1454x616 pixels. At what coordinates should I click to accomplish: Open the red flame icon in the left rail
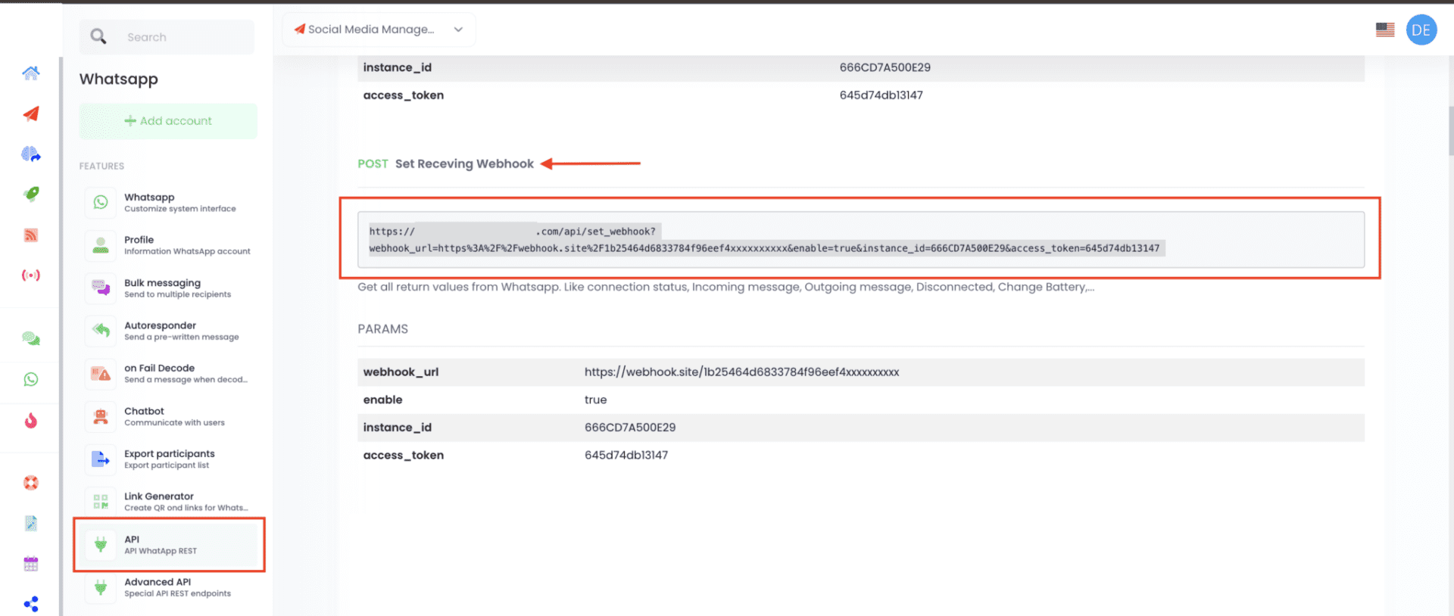click(31, 421)
